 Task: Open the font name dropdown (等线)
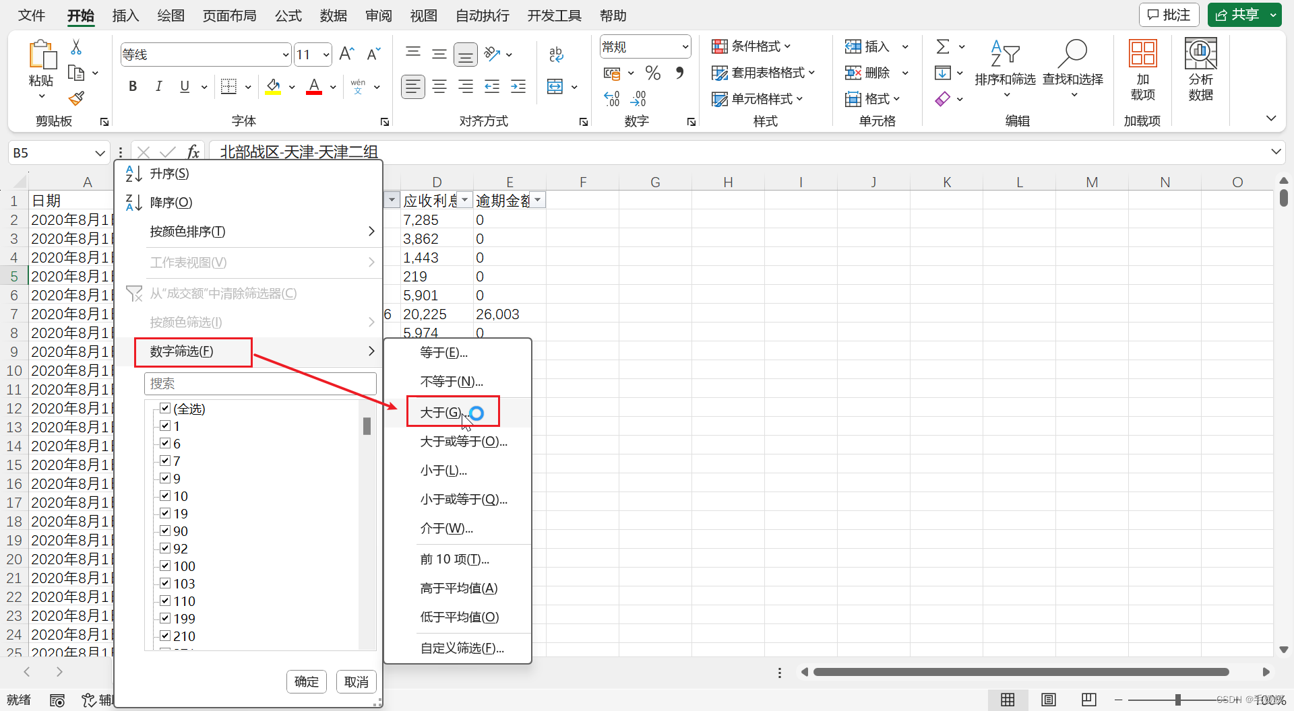286,55
